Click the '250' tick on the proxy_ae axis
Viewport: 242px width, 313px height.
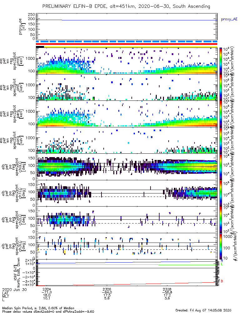tap(32, 15)
